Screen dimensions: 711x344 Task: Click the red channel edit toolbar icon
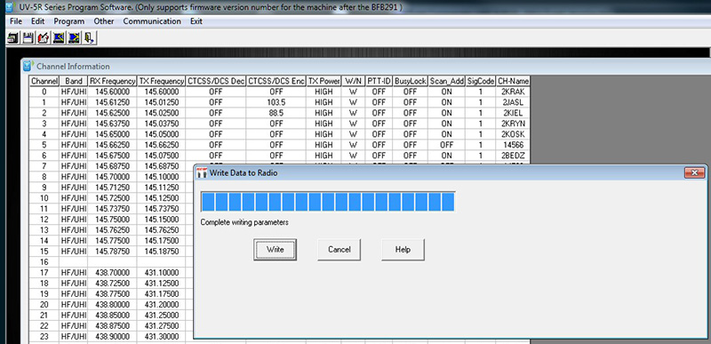pyautogui.click(x=43, y=38)
